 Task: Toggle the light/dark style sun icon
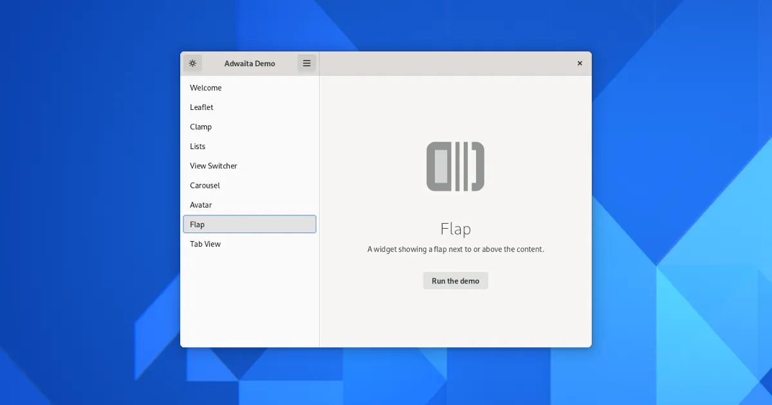coord(192,63)
